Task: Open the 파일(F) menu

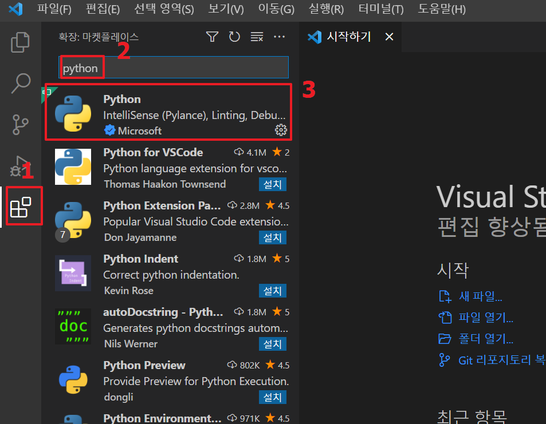Action: point(54,9)
